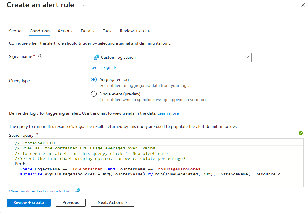308x213 pixels.
Task: Close the Create an alert rule pane
Action: (303, 5)
